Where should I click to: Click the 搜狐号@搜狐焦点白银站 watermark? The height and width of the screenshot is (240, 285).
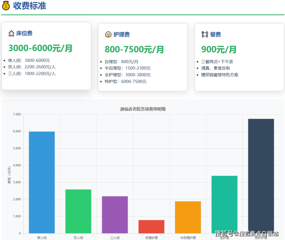click(246, 233)
